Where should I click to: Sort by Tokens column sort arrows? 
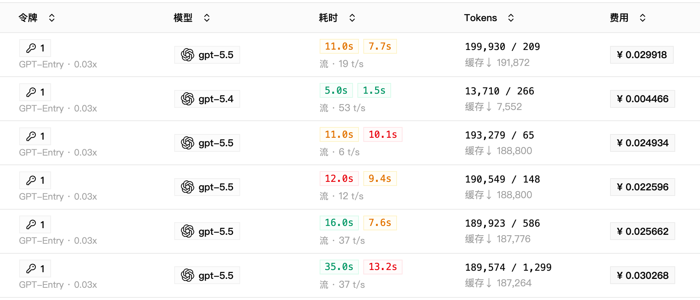tap(511, 18)
